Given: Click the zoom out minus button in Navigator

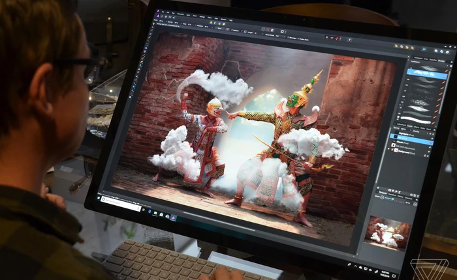Looking at the screenshot, I should point(382,197).
